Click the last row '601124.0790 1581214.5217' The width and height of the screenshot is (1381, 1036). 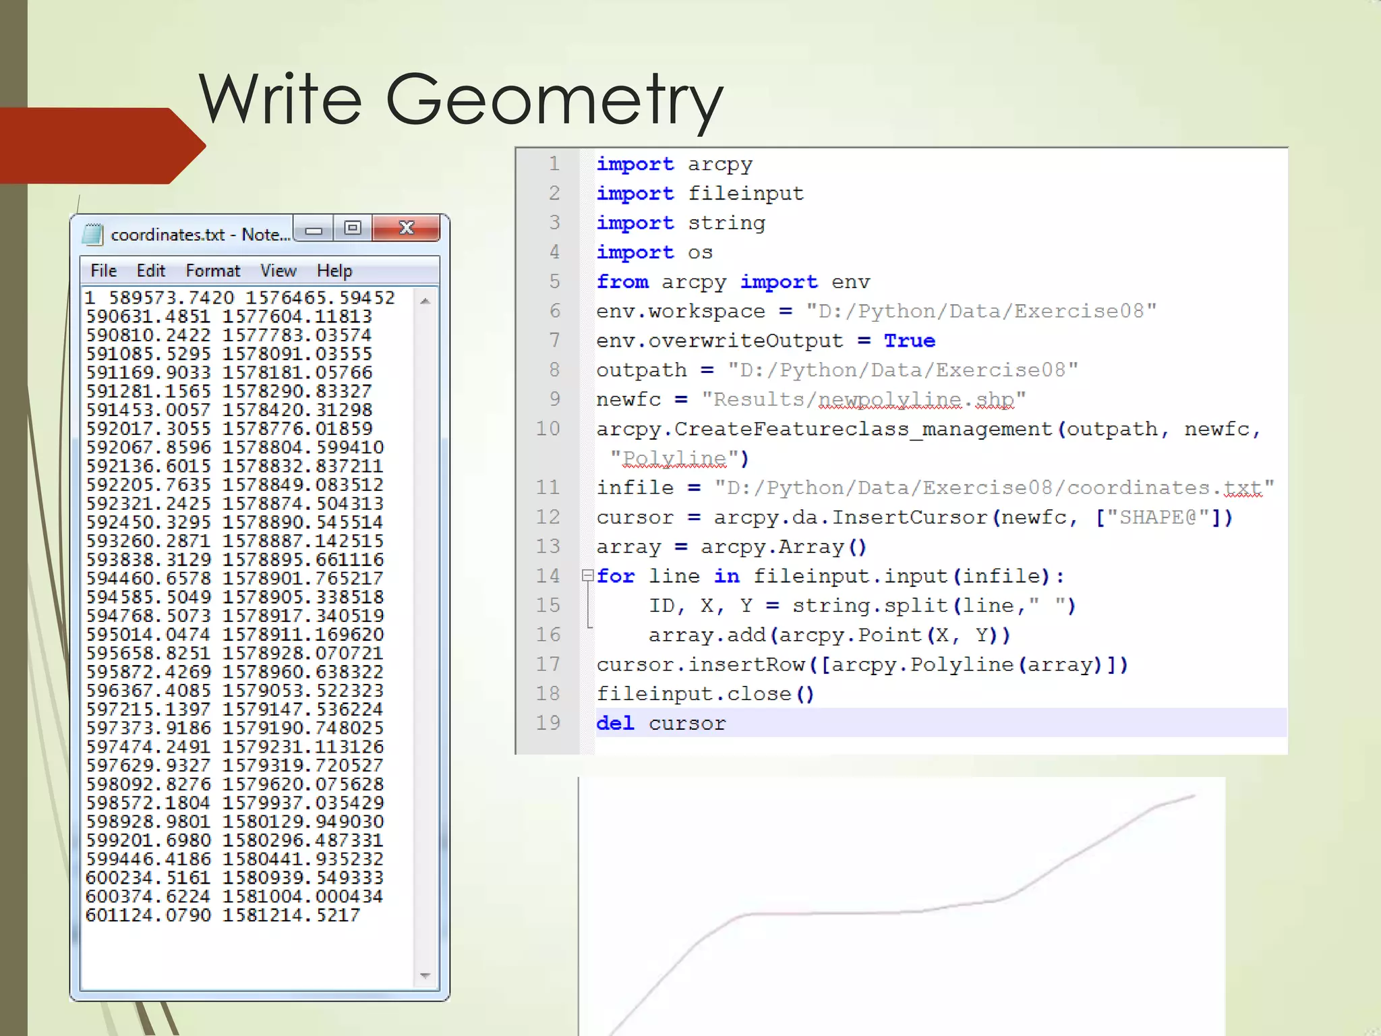[223, 915]
